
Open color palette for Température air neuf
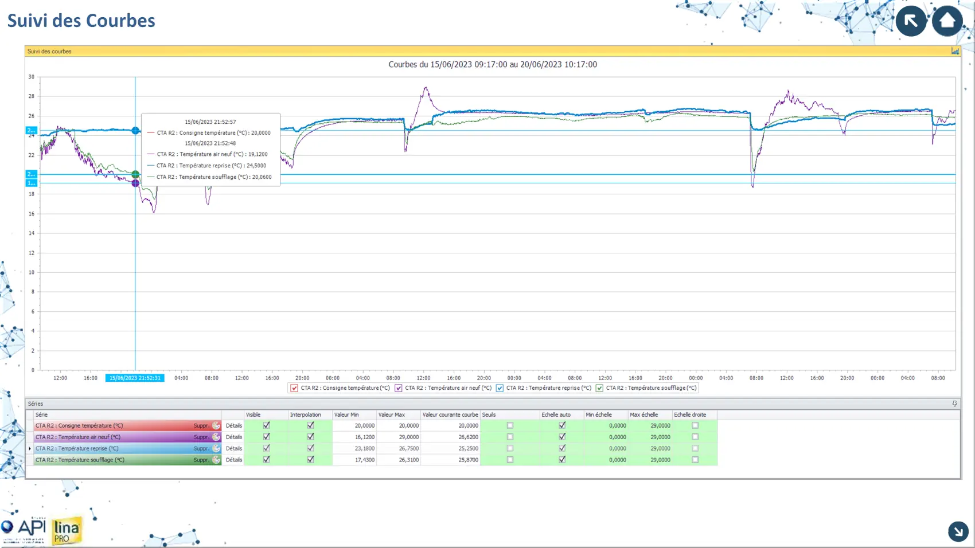[216, 437]
